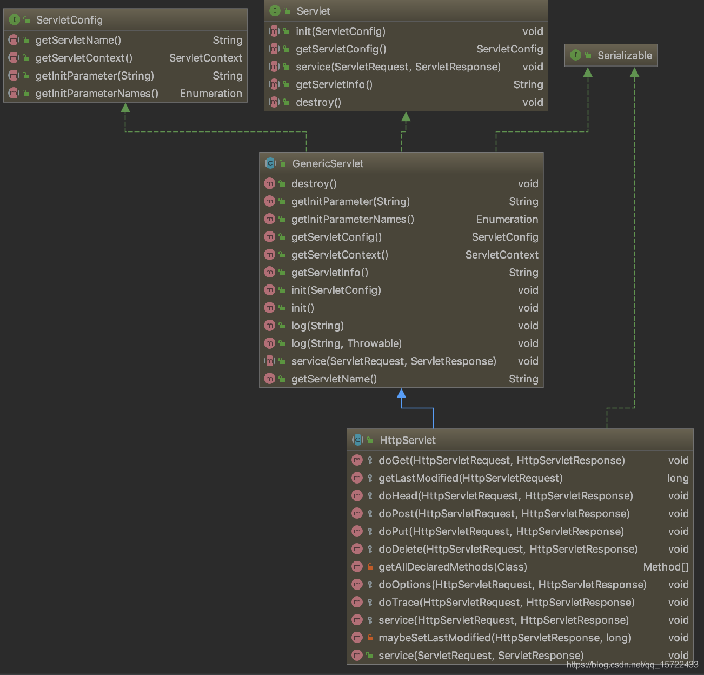Select the HttpServlet class title
The height and width of the screenshot is (675, 704).
pos(408,440)
